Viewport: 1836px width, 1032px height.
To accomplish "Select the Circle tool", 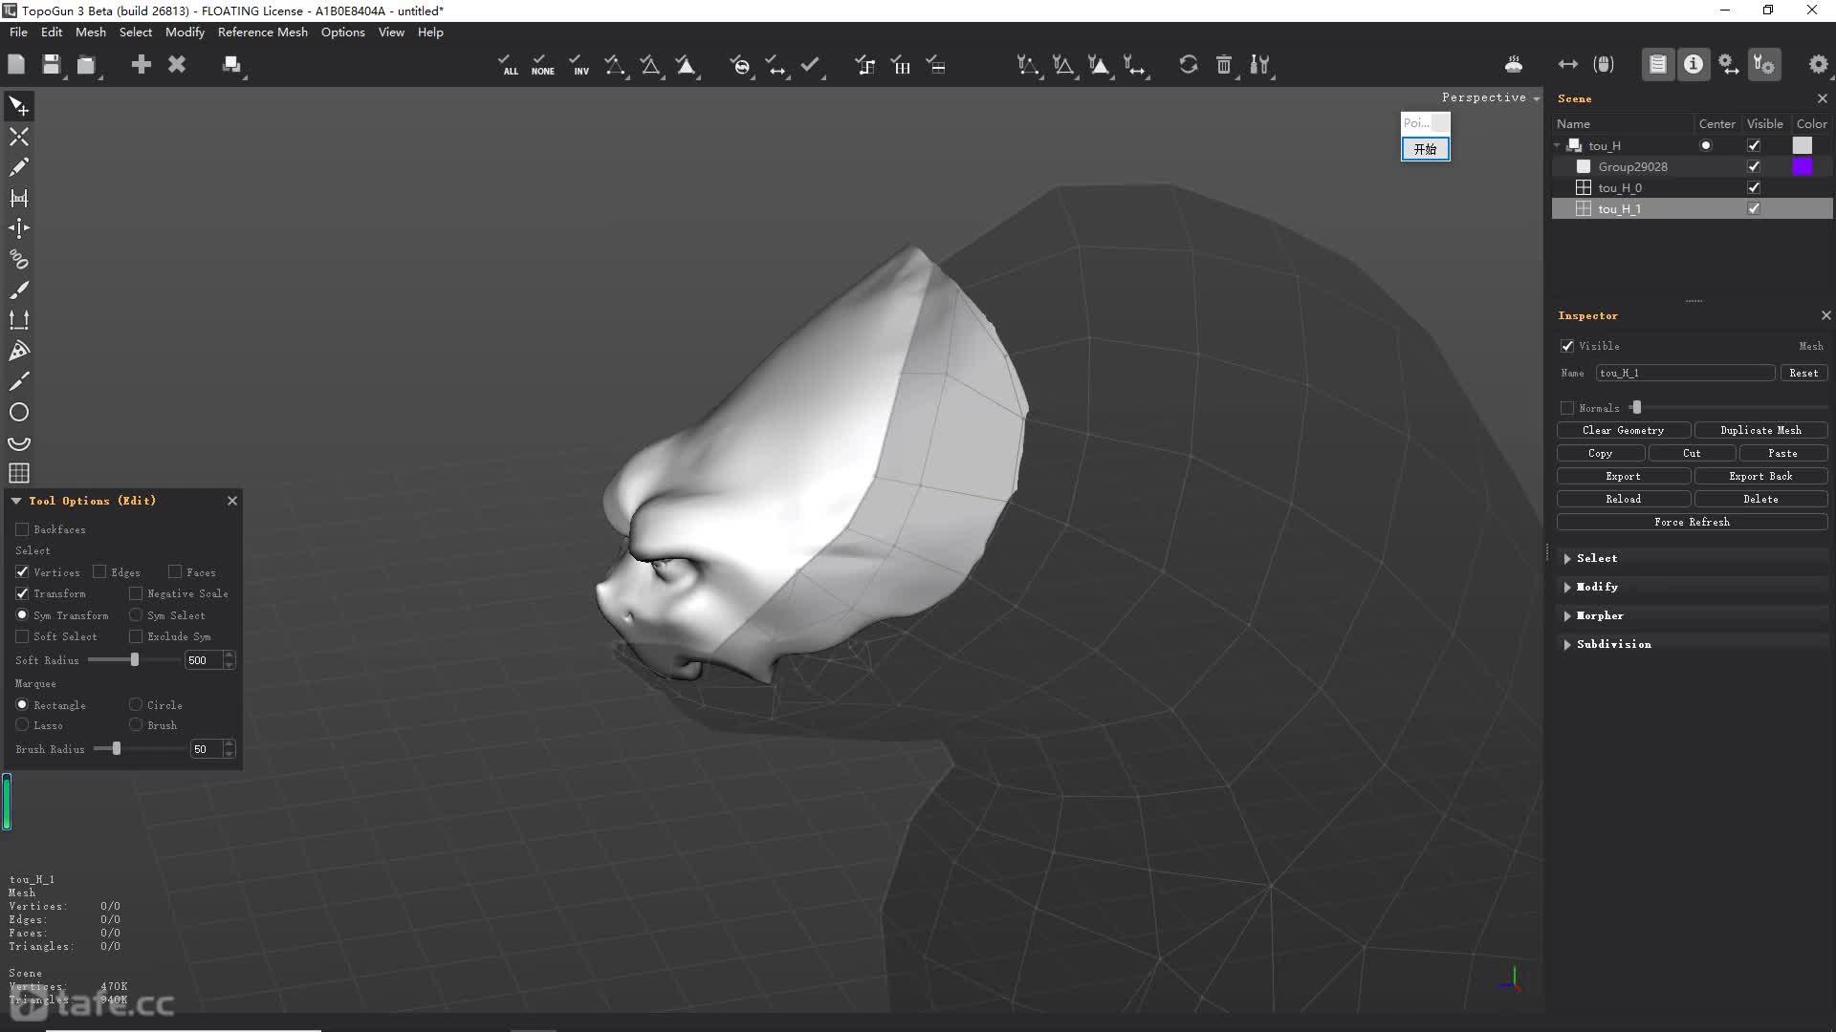I will coord(19,412).
